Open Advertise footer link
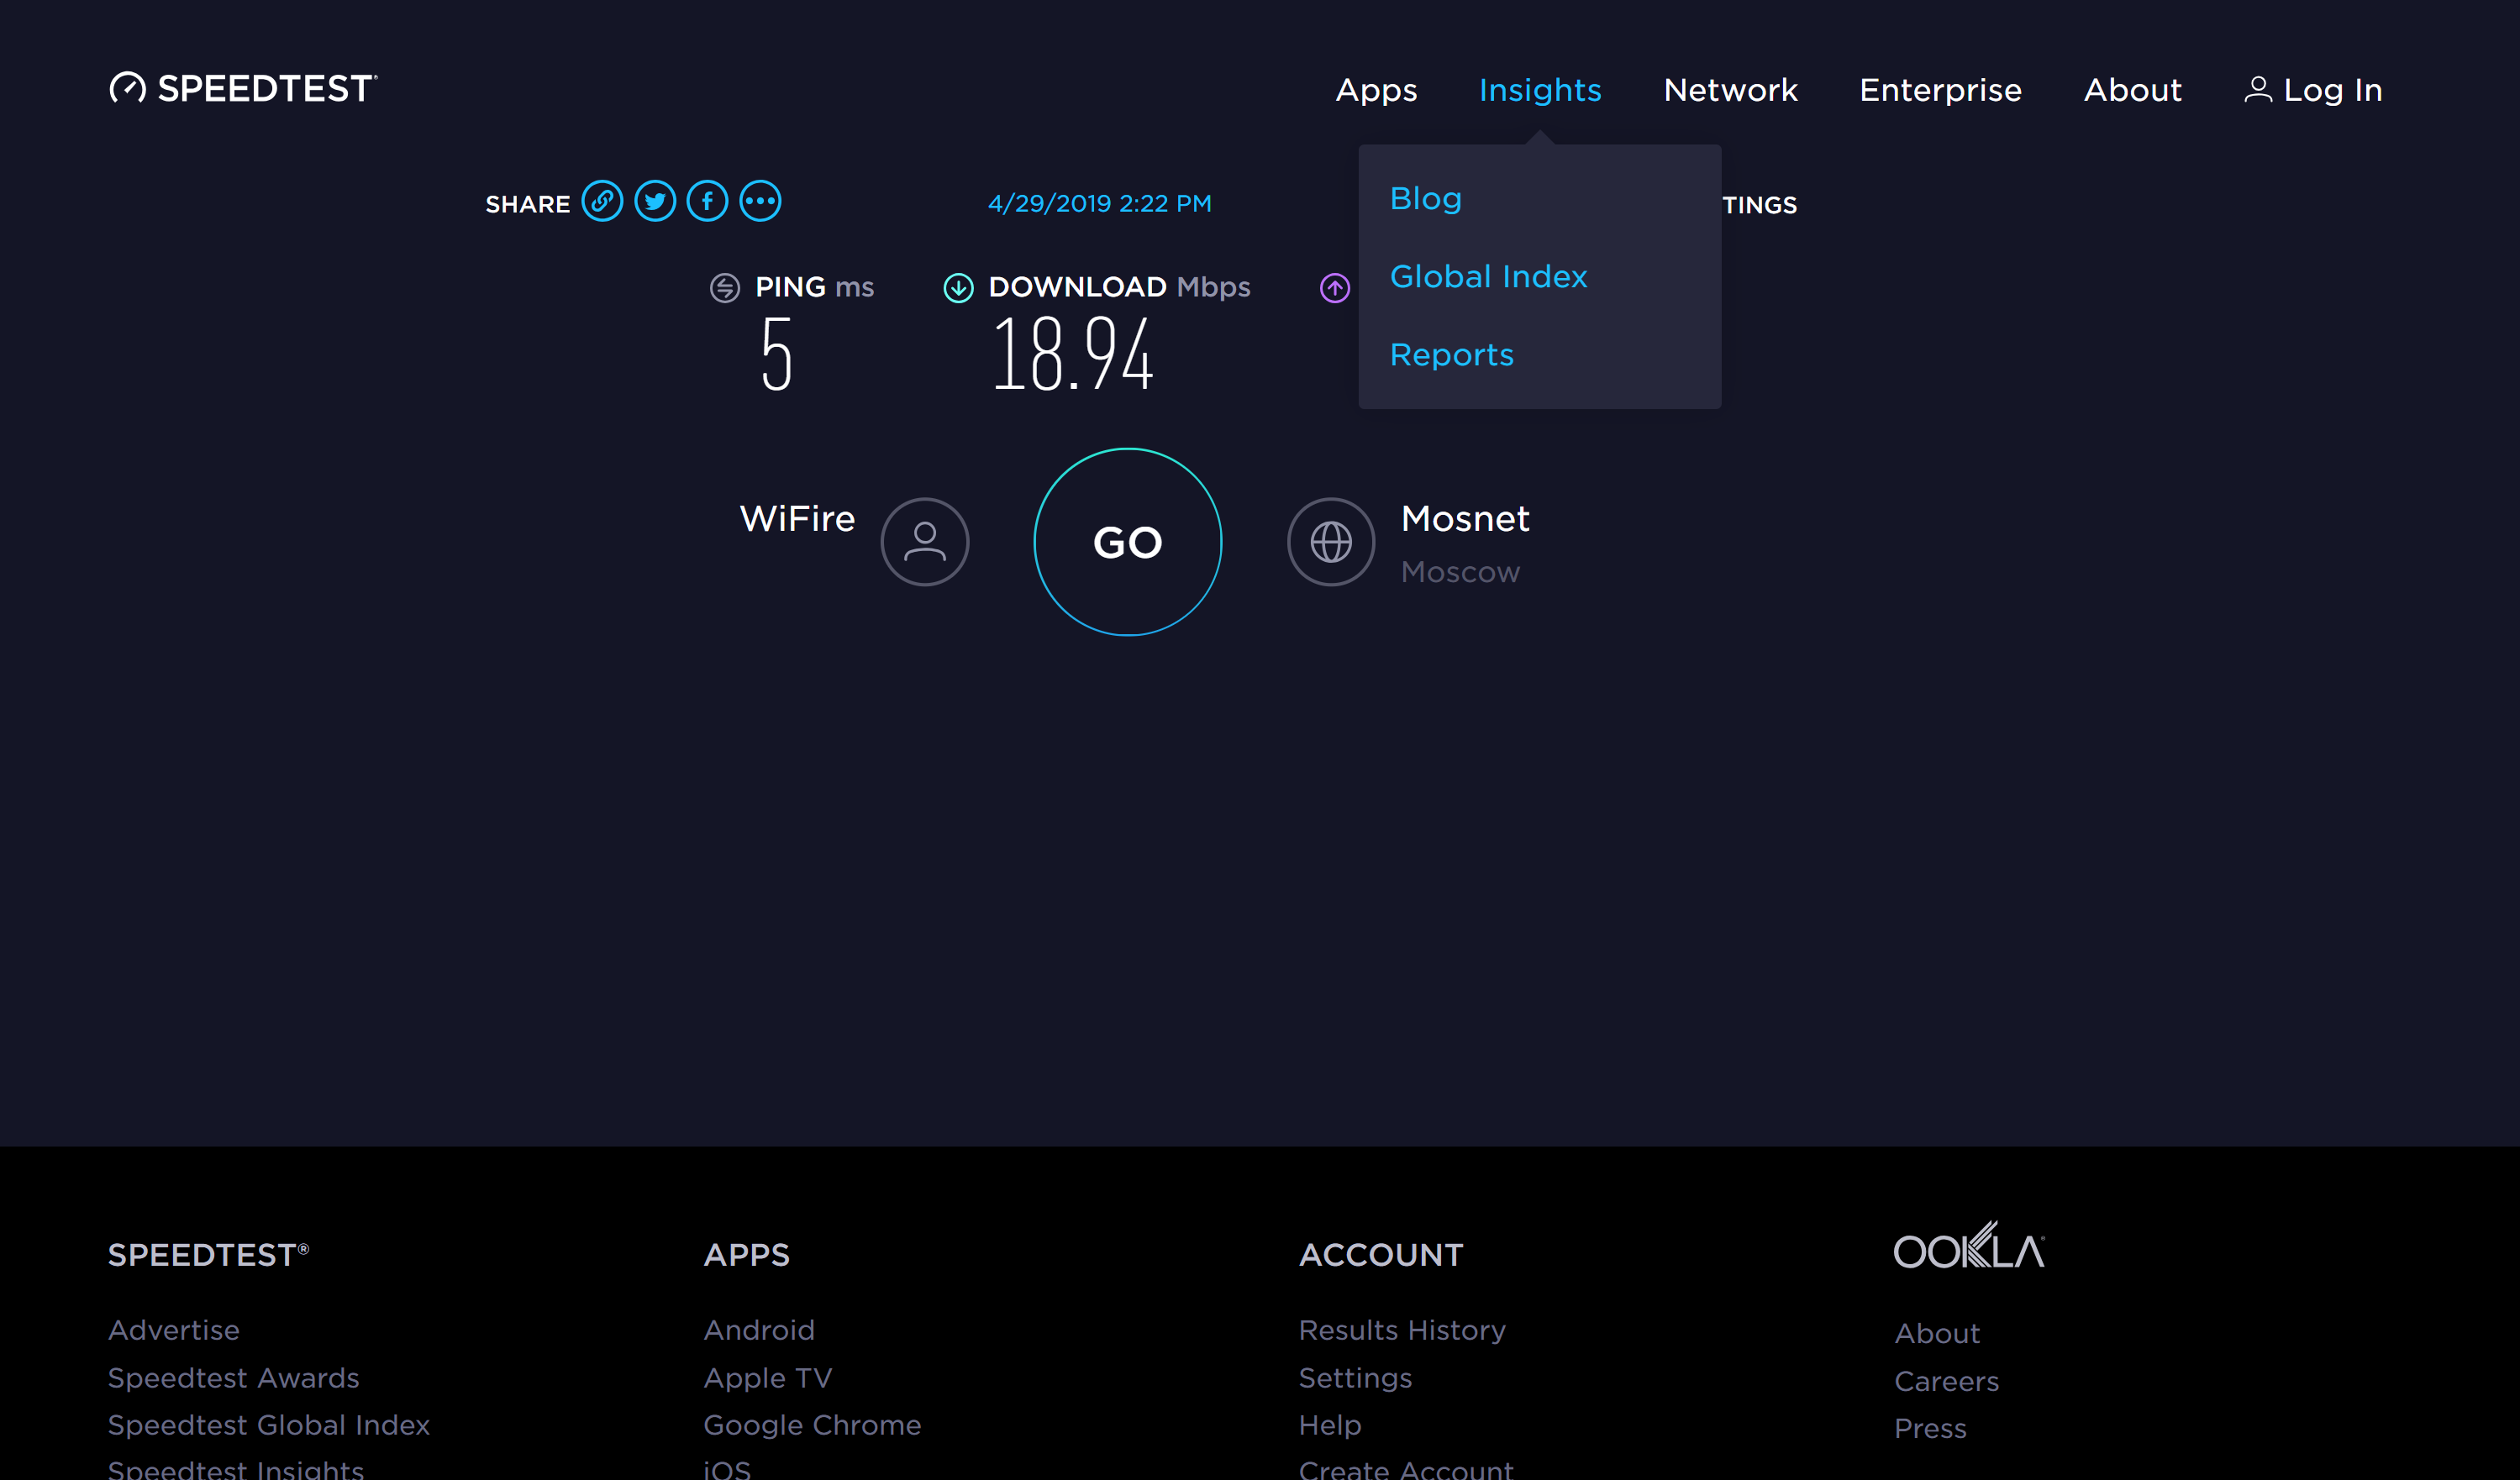The height and width of the screenshot is (1480, 2520). point(174,1330)
